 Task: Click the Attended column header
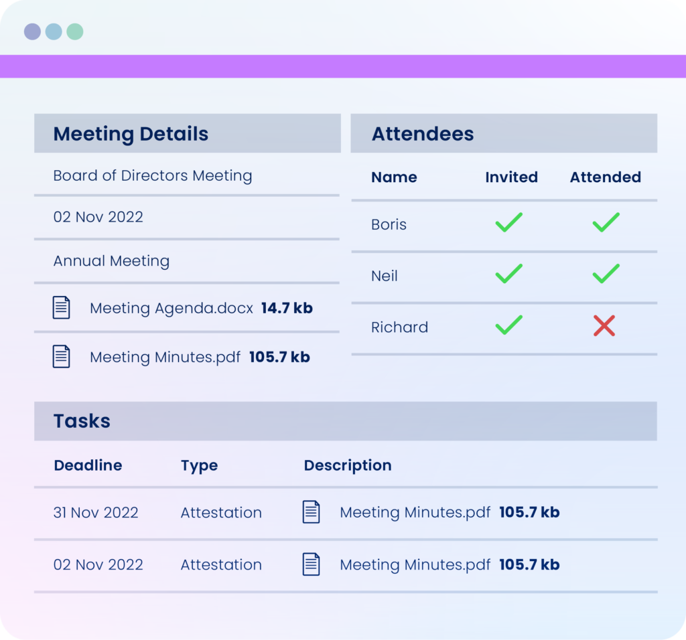tap(605, 177)
